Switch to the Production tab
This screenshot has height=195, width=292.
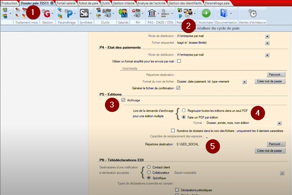[9, 3]
